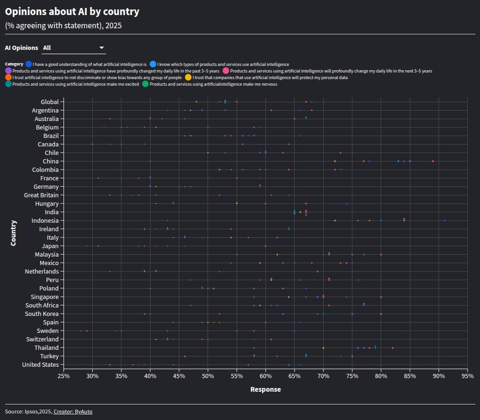Click the 'Germany' country label
Screen dimensions: 480x420
(46, 186)
